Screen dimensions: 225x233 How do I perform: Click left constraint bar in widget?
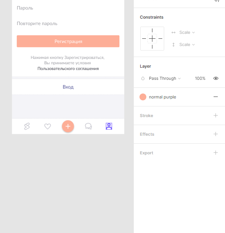144,39
